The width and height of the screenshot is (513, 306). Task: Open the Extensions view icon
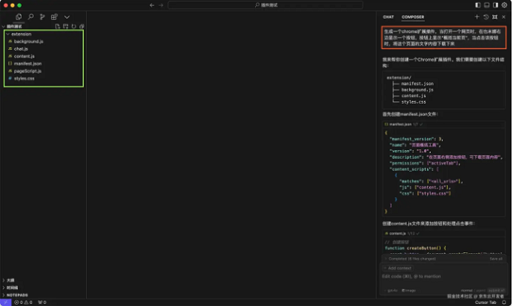click(54, 16)
